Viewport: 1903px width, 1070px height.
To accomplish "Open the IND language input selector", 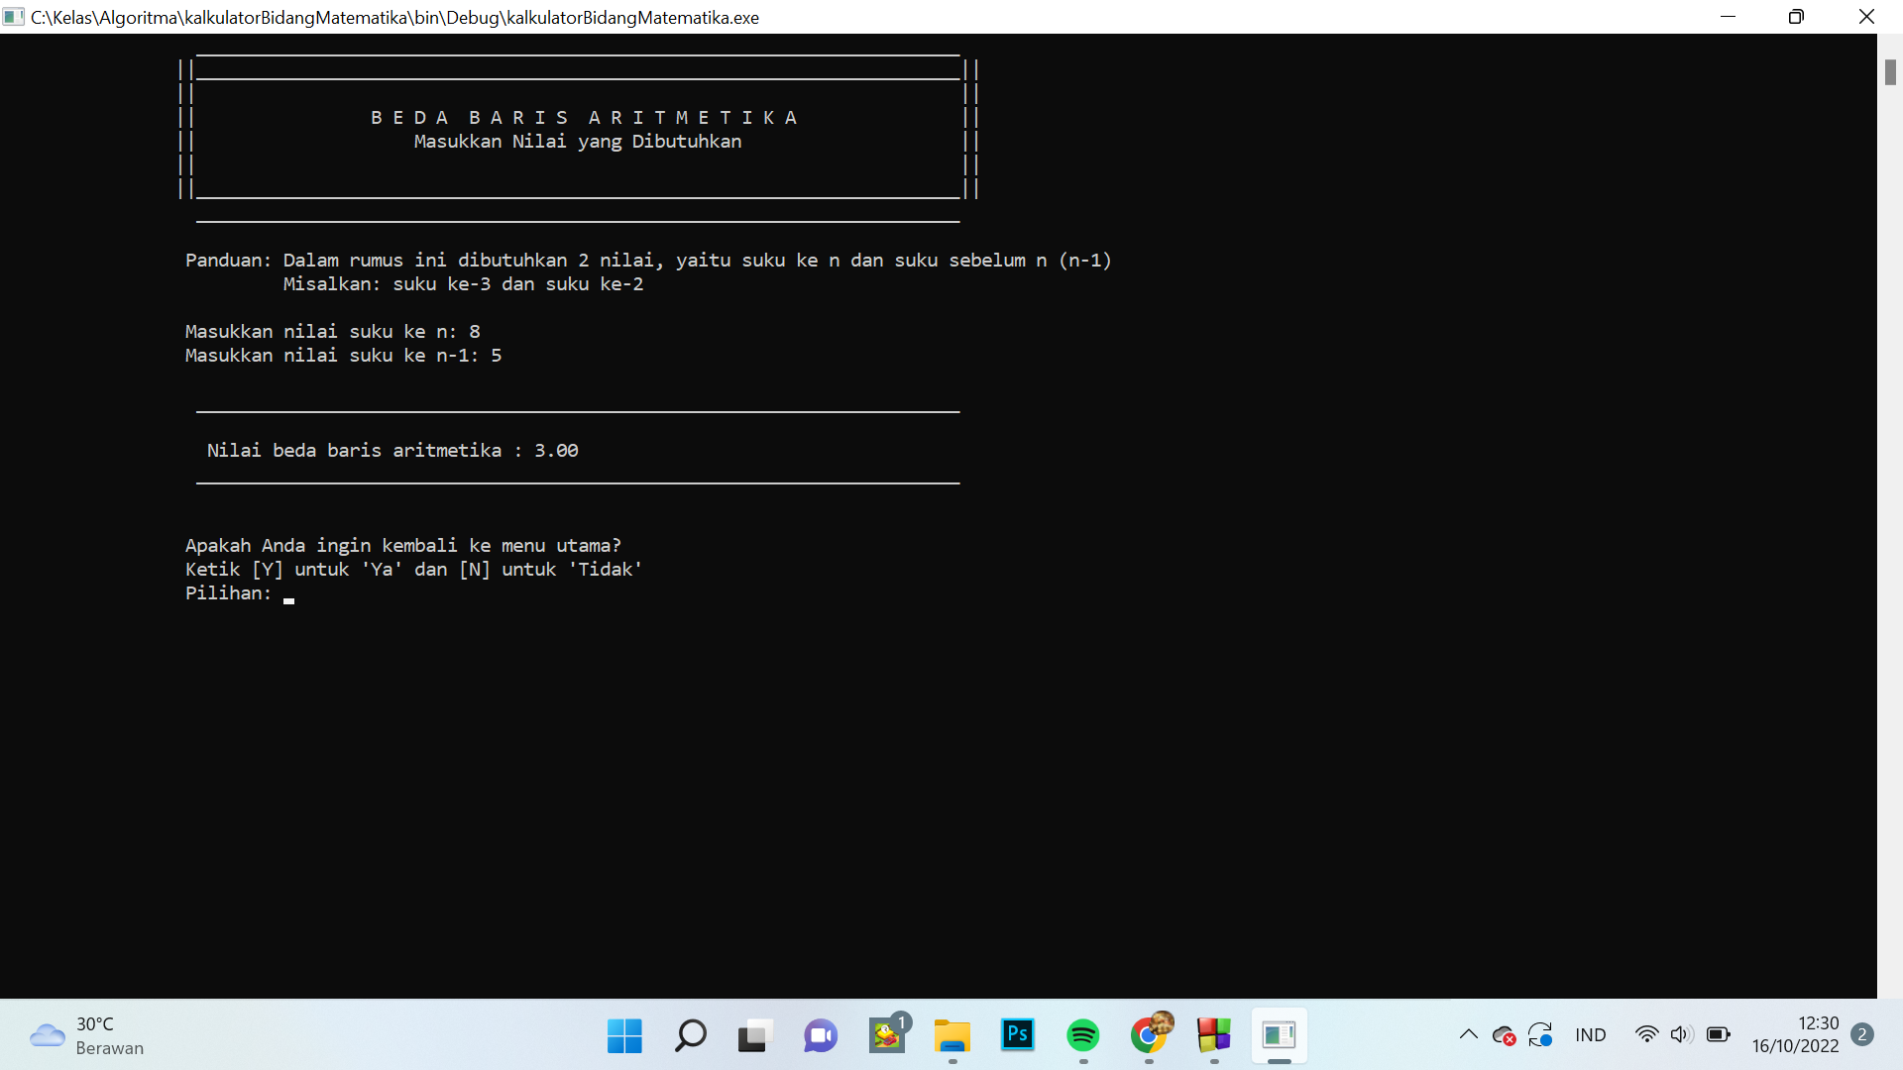I will point(1590,1035).
